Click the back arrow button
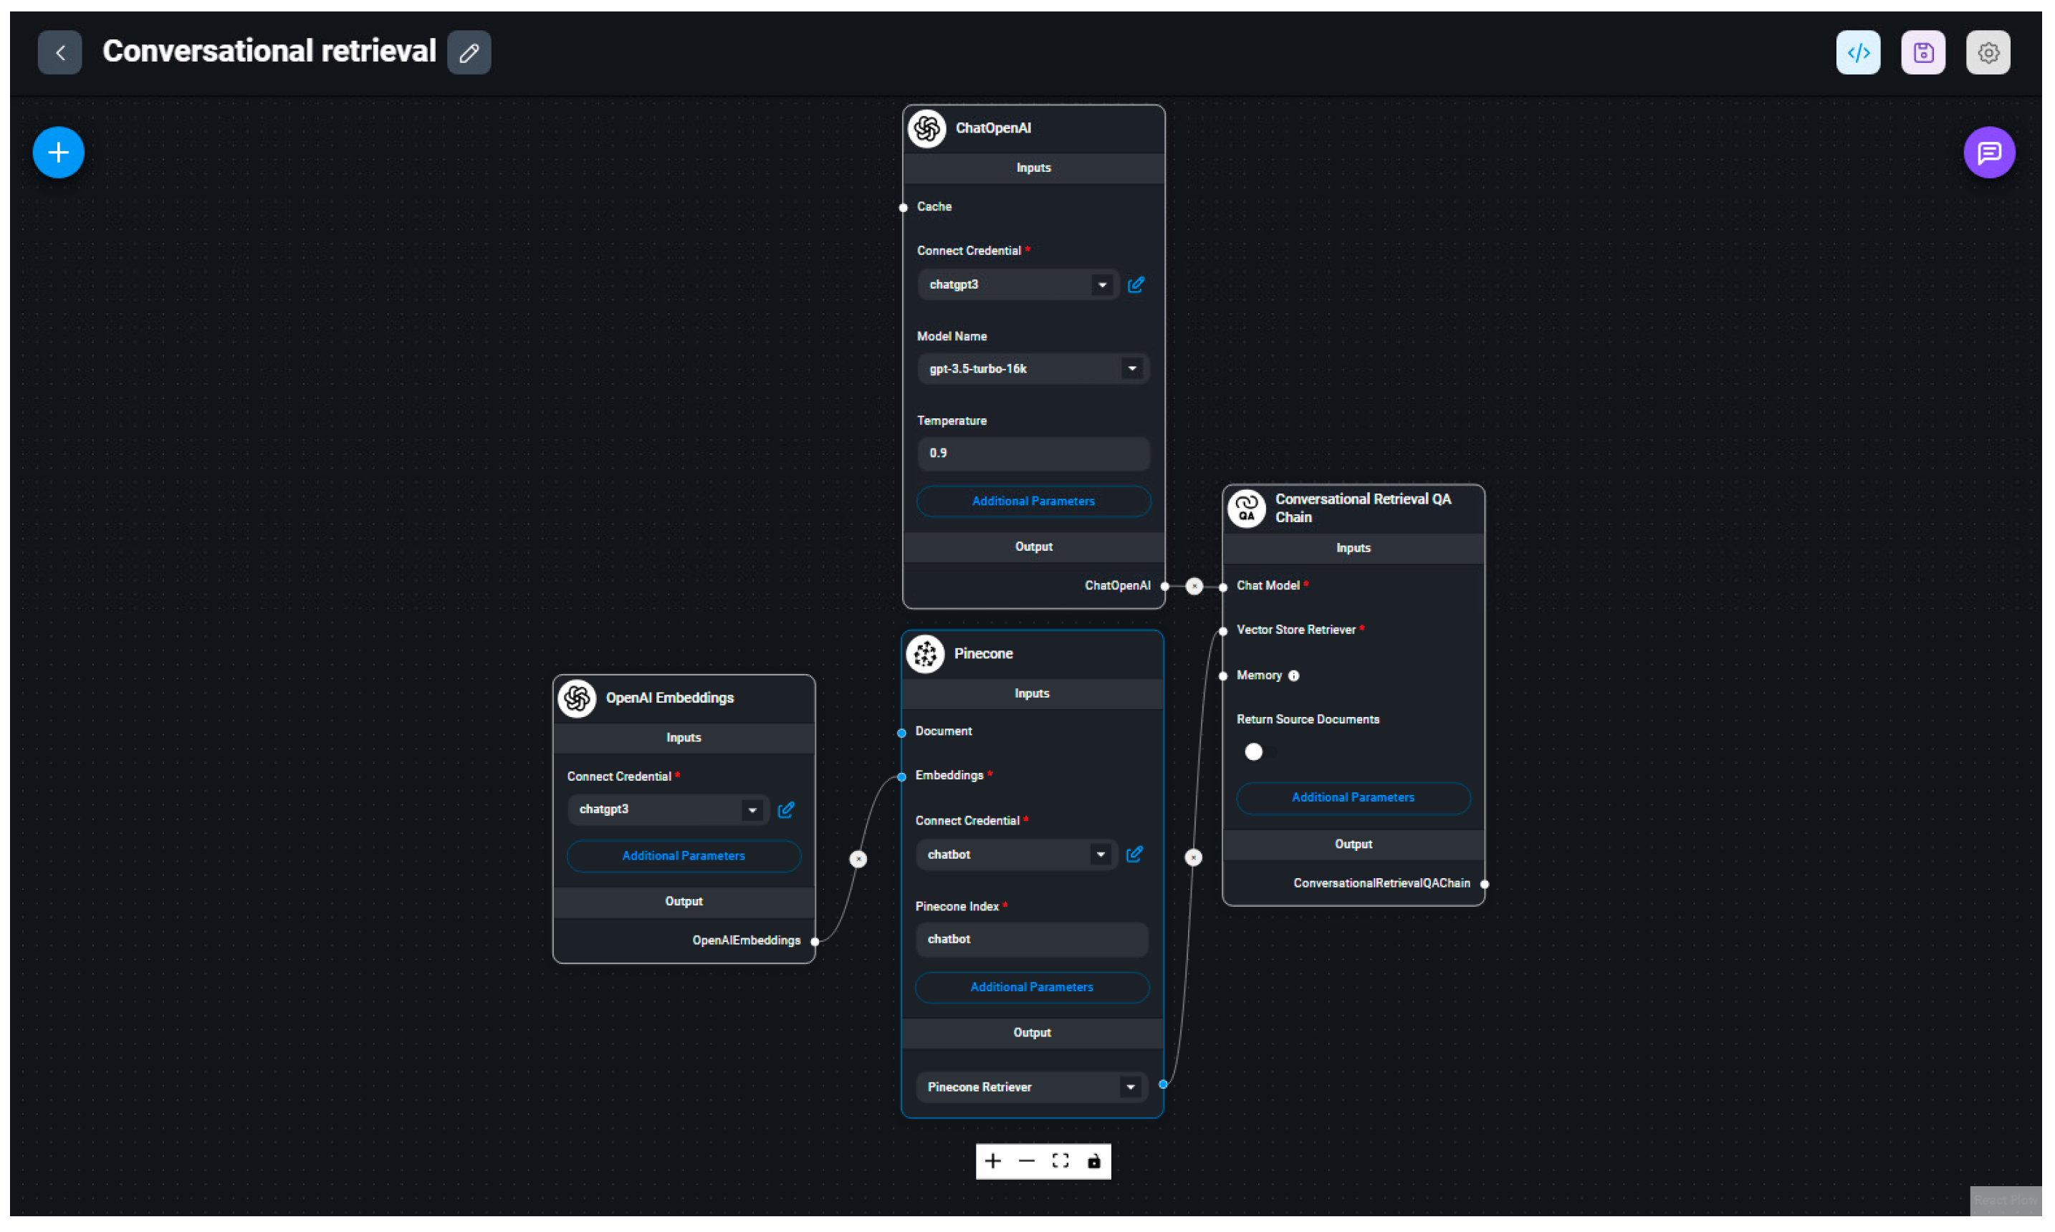The width and height of the screenshot is (2055, 1232). [x=59, y=52]
